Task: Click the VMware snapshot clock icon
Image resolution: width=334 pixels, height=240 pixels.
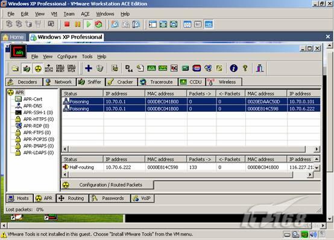Action: coord(115,24)
